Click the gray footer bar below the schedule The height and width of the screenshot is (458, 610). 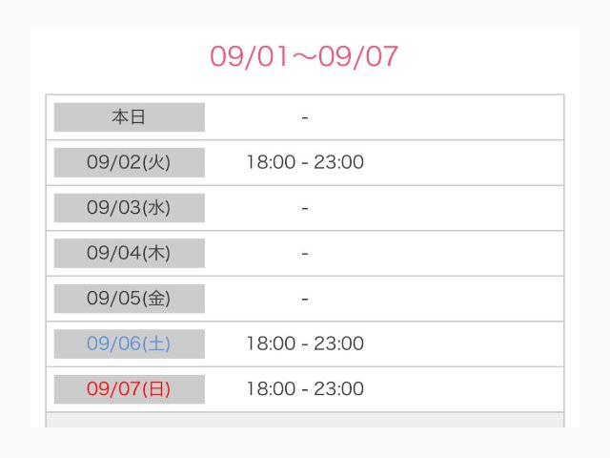tap(305, 420)
